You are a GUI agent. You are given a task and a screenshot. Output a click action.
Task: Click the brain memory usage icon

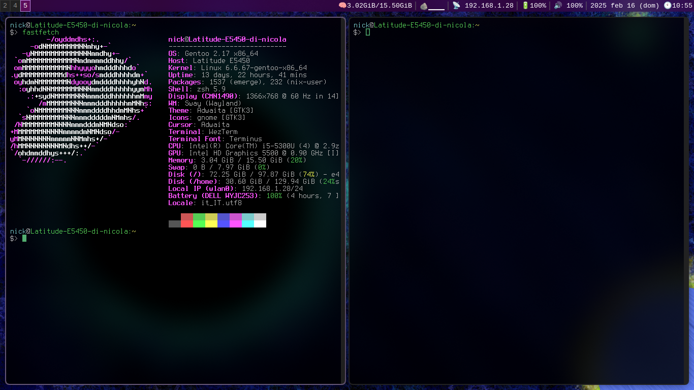point(342,6)
